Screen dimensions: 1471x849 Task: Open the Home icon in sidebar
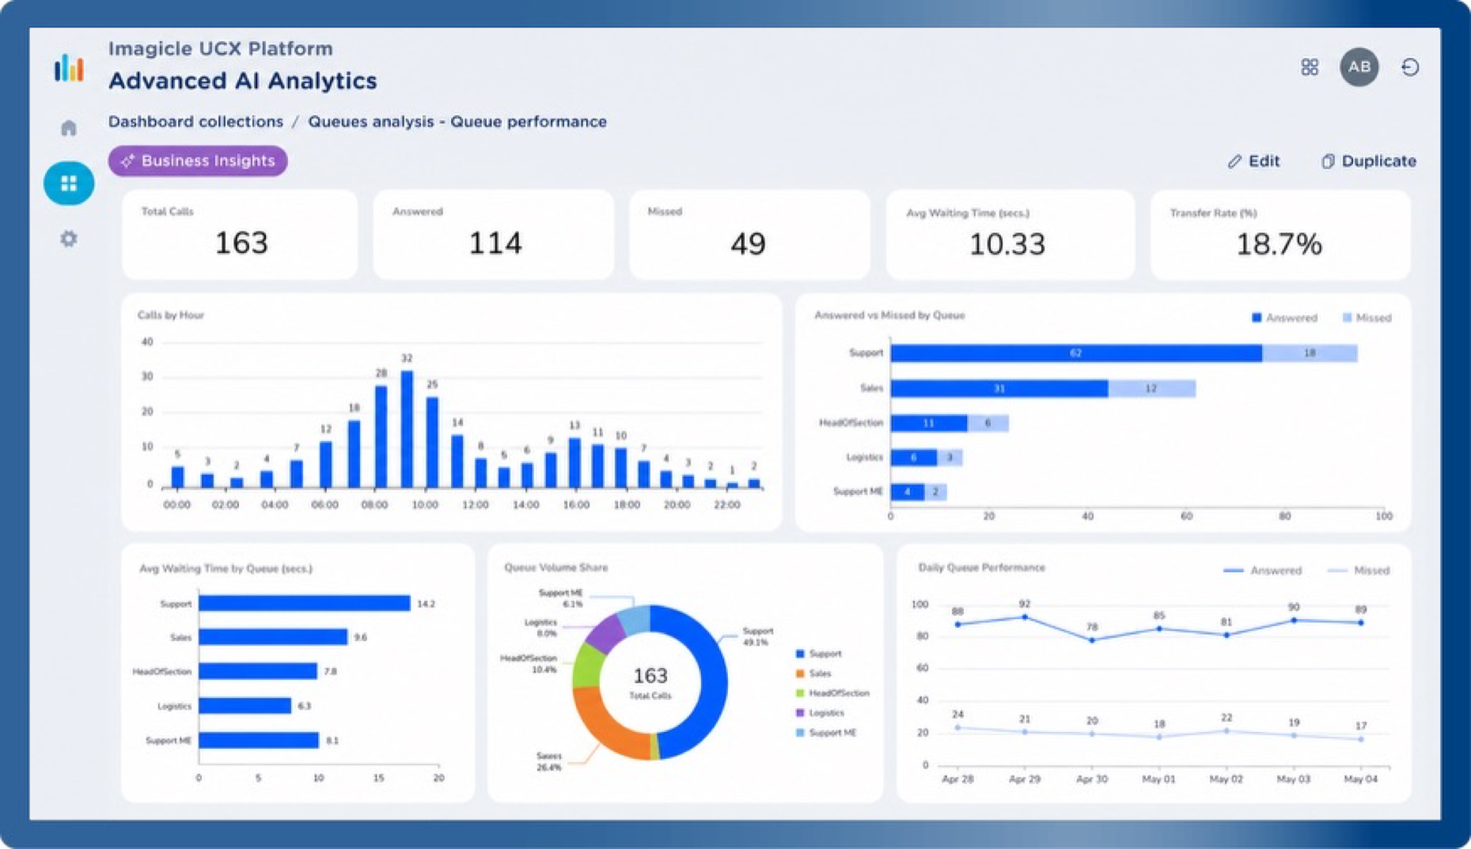click(x=69, y=128)
